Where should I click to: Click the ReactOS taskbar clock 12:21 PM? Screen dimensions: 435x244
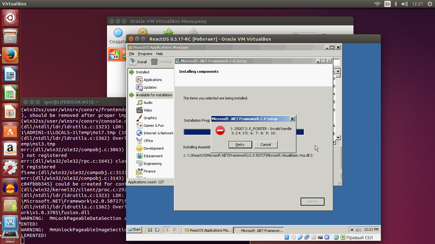pos(371,230)
